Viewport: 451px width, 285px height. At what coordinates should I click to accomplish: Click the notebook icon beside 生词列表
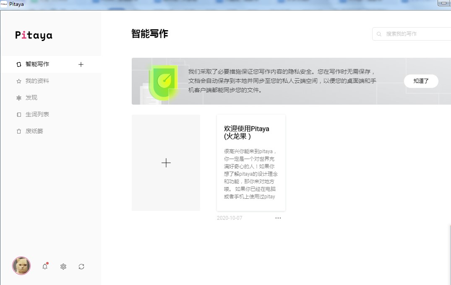tap(19, 115)
